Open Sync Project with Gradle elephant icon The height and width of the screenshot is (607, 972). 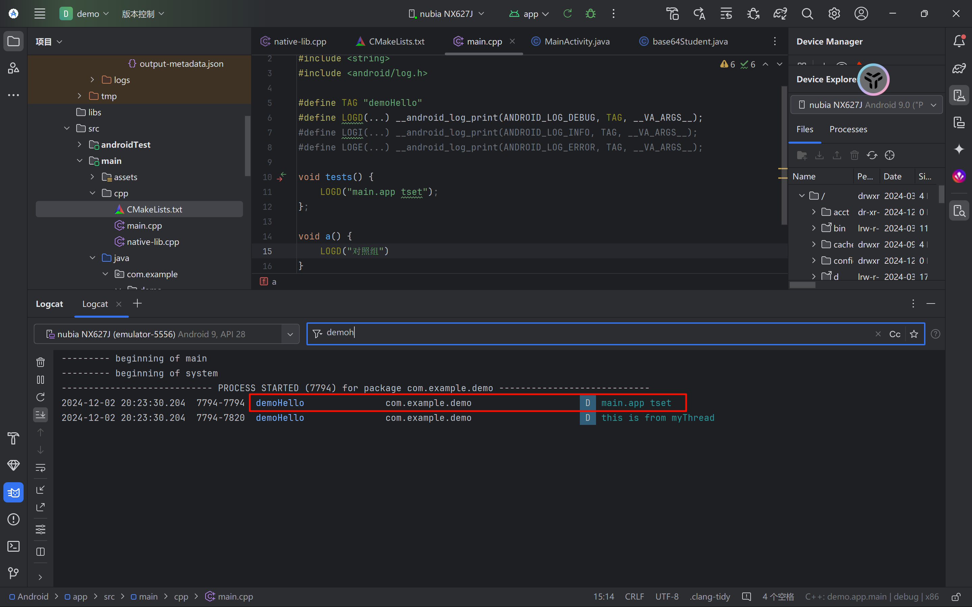(780, 13)
